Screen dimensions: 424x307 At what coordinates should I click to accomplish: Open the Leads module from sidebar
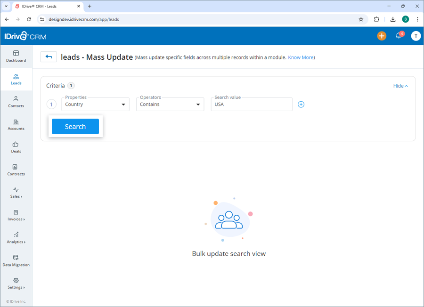click(16, 79)
